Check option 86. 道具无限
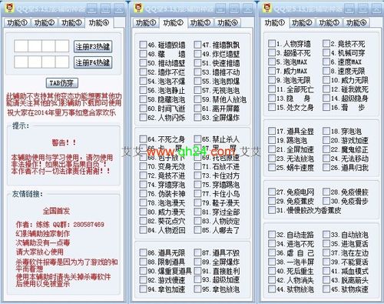 pyautogui.click(x=143, y=252)
